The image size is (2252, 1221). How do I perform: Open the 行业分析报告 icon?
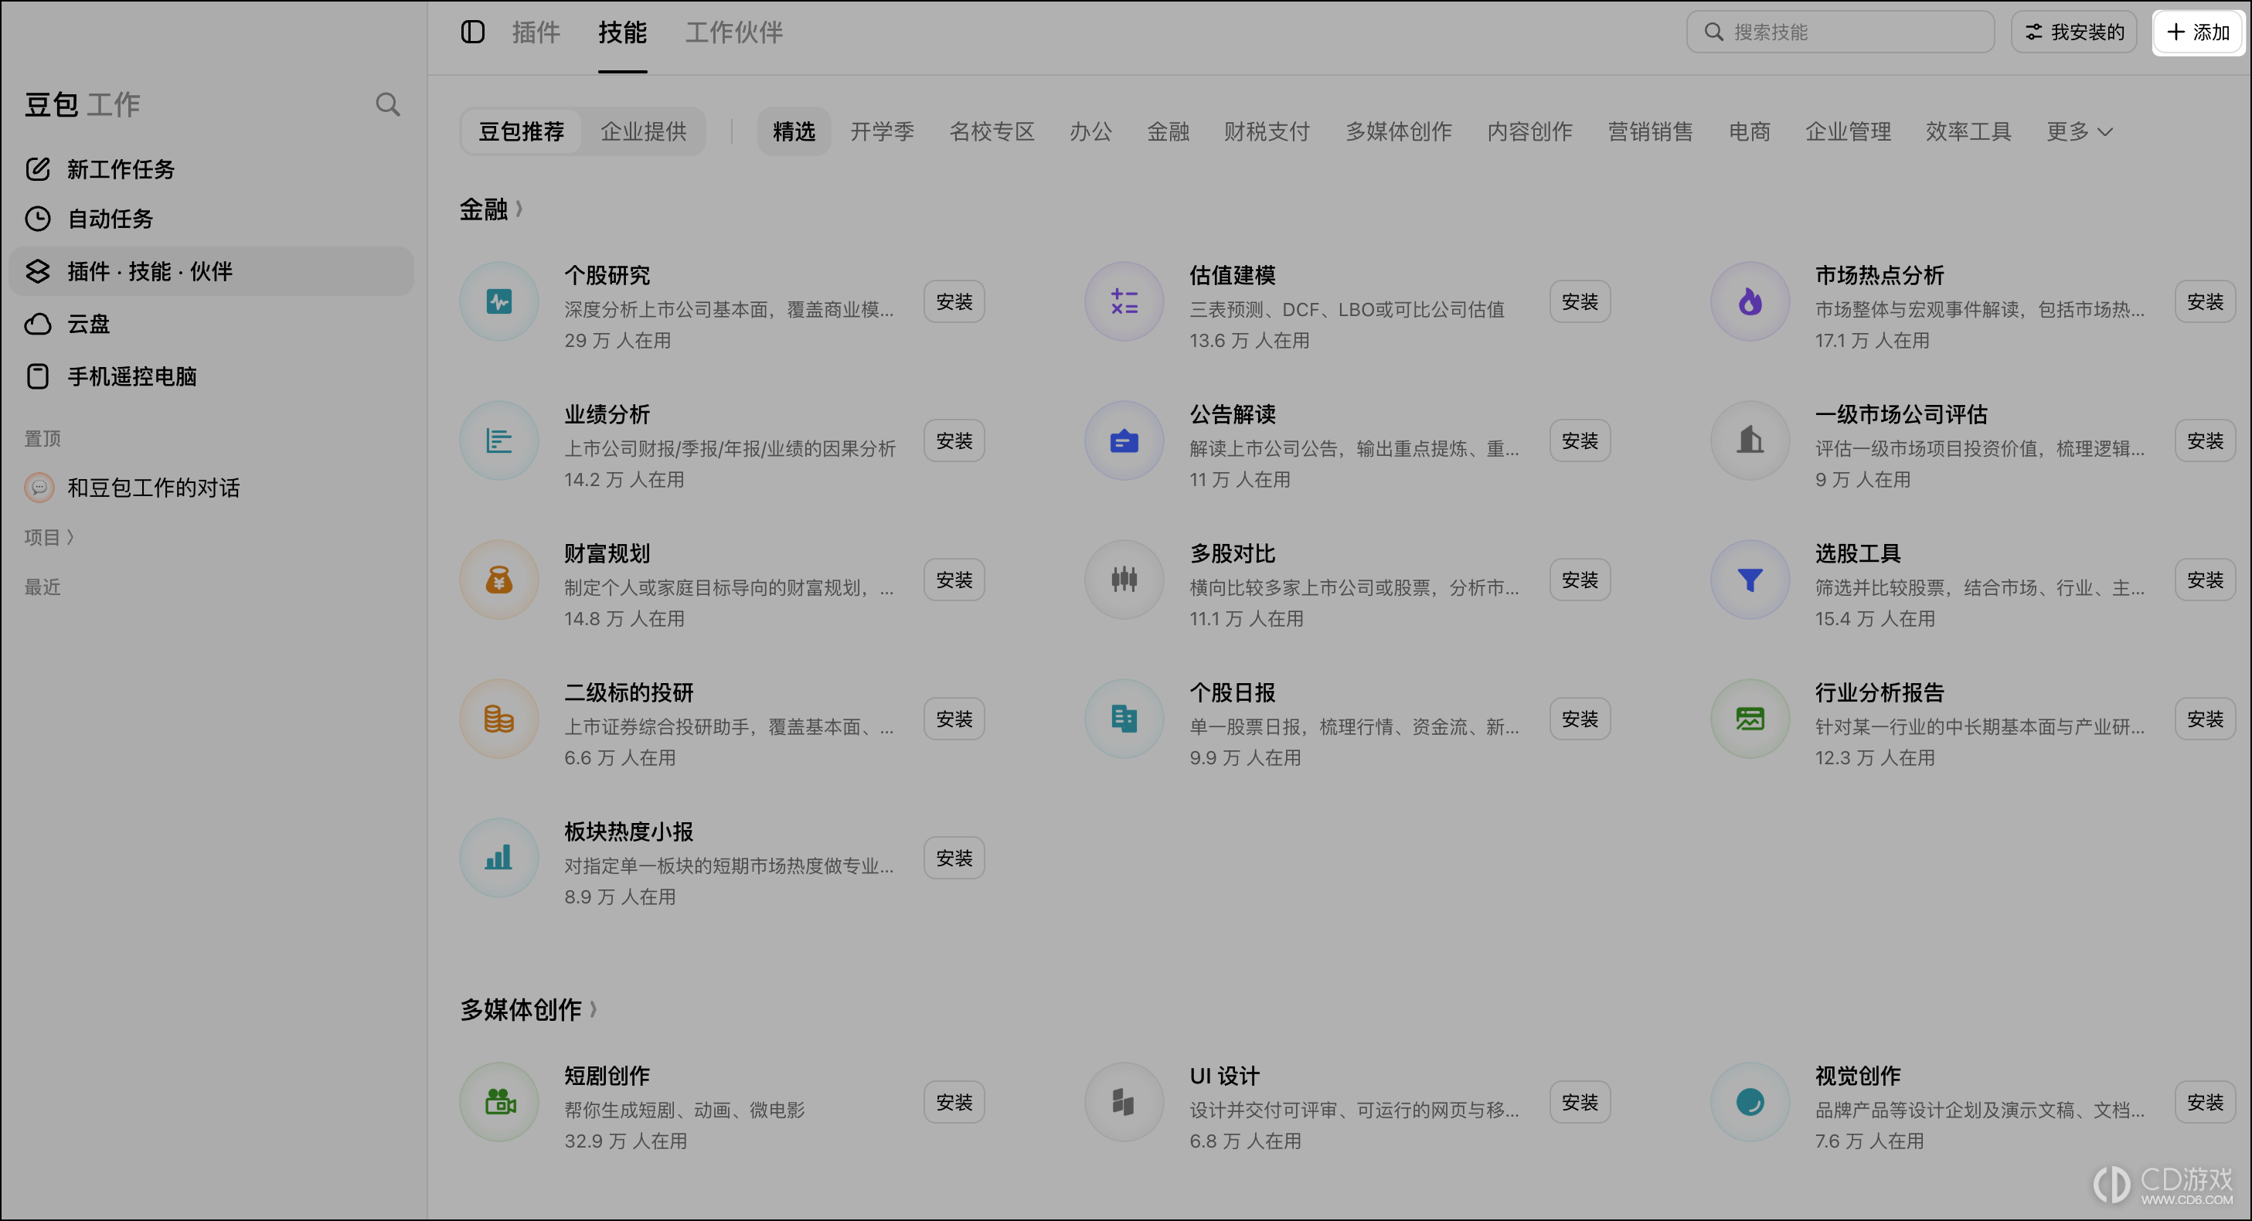pos(1750,719)
